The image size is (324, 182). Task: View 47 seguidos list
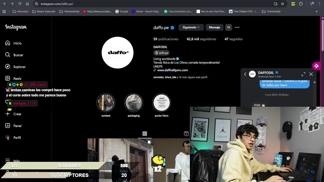(x=234, y=39)
